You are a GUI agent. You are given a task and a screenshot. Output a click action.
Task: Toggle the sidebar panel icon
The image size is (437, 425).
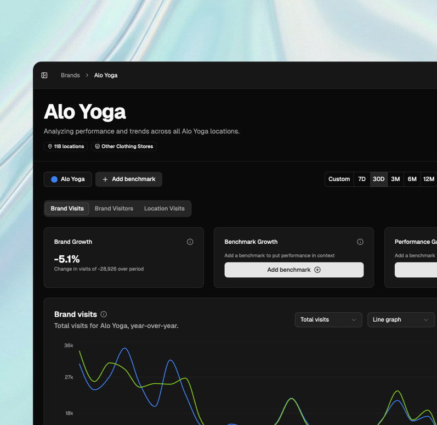(x=44, y=75)
